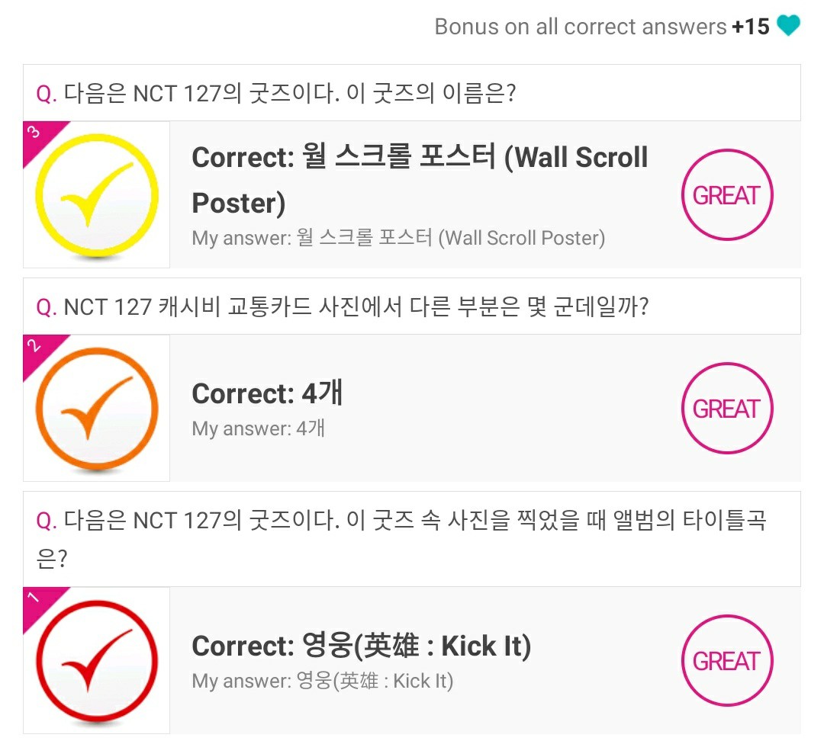Click the orange checkmark circle thumbnail
The height and width of the screenshot is (741, 824).
tap(97, 409)
